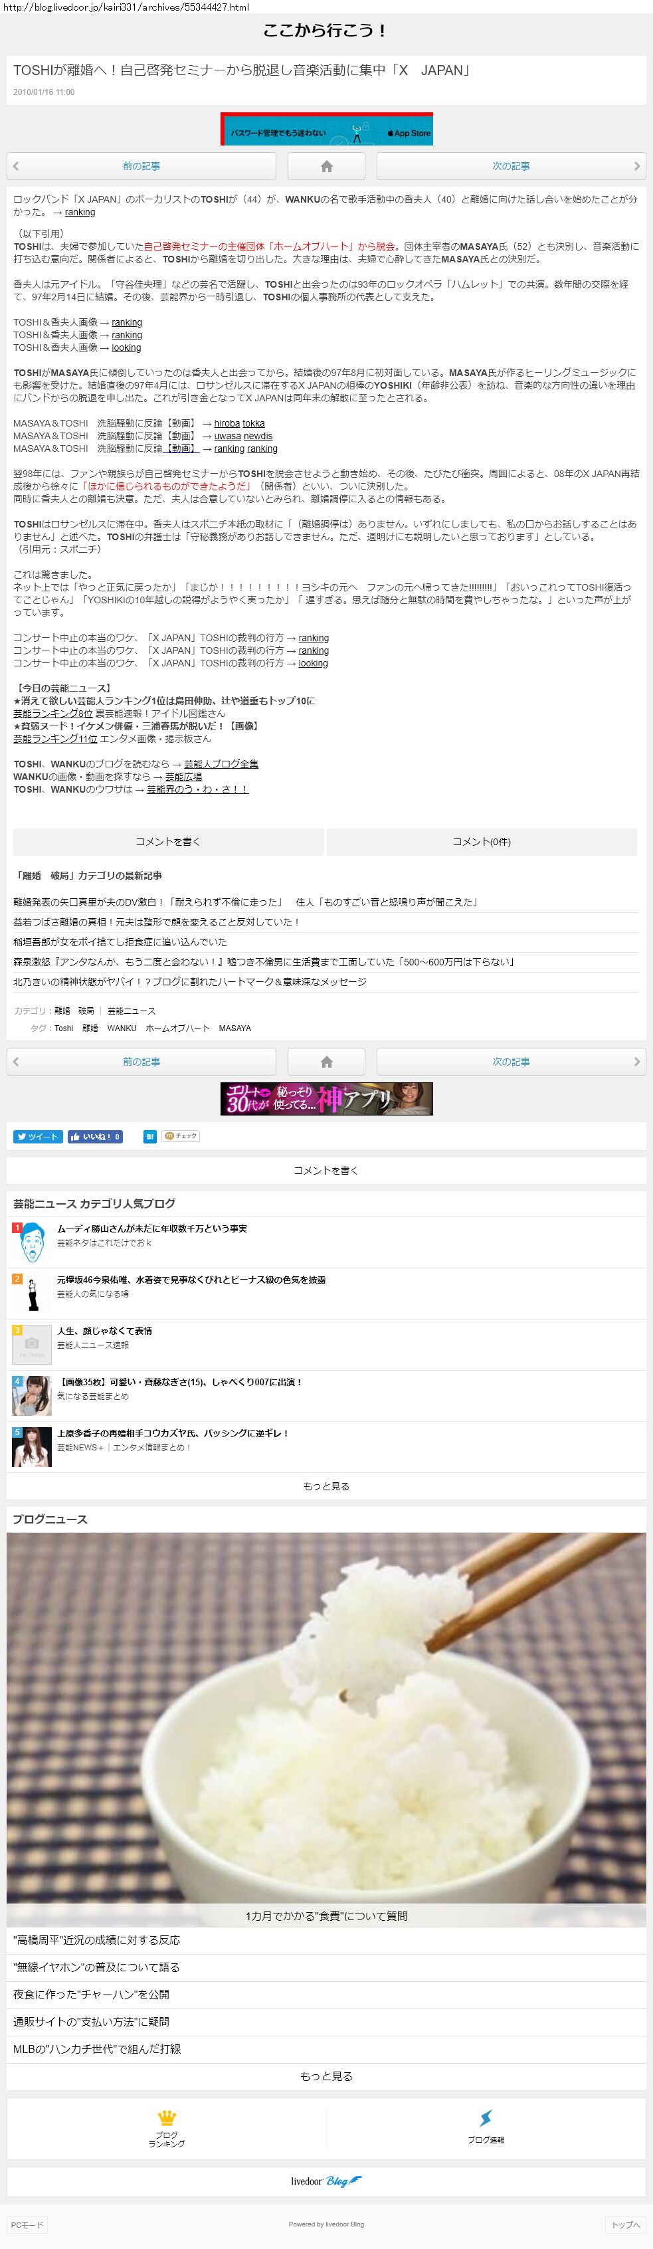Open 上原多香子の再婚相手コウカズヤ氏 headline
653x2249 pixels.
(173, 1434)
